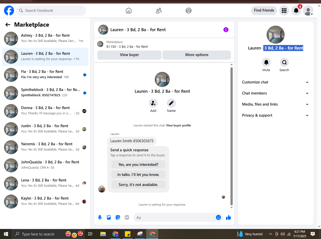
Task: Open Sticky Notes from the taskbar
Action: tap(128, 234)
